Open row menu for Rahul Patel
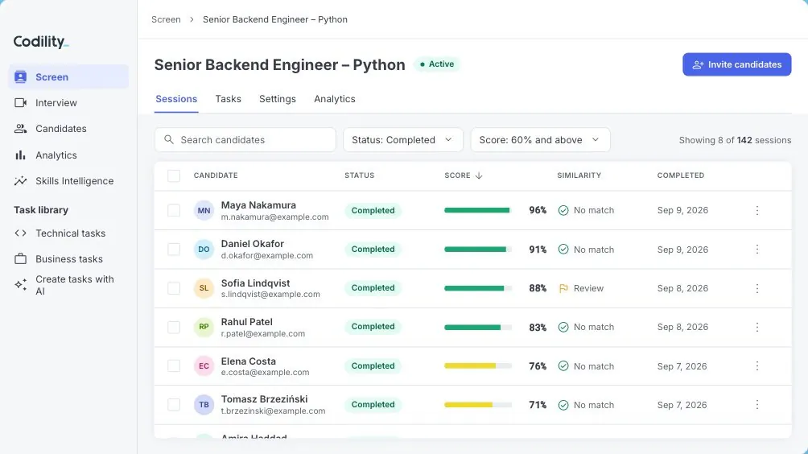The width and height of the screenshot is (808, 454). (757, 328)
